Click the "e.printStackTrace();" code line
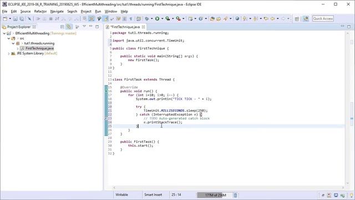Viewport: 355px width, 200px height. (x=163, y=122)
